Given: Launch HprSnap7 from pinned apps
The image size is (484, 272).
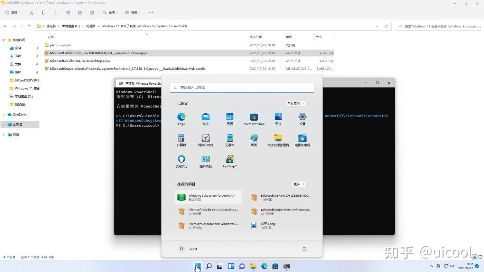Looking at the screenshot, I should tap(230, 161).
